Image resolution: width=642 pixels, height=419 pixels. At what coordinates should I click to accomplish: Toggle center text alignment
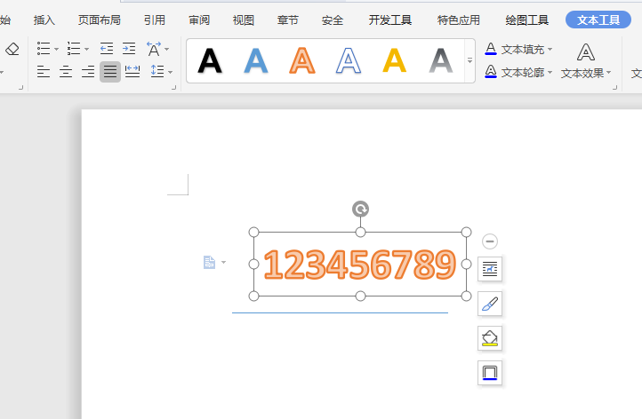pos(66,72)
